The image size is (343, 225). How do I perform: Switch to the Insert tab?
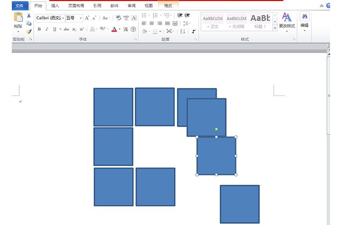tap(55, 6)
